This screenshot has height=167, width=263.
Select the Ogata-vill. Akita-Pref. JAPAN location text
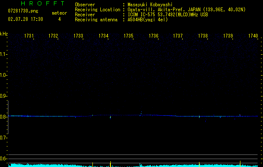[x=186, y=10]
